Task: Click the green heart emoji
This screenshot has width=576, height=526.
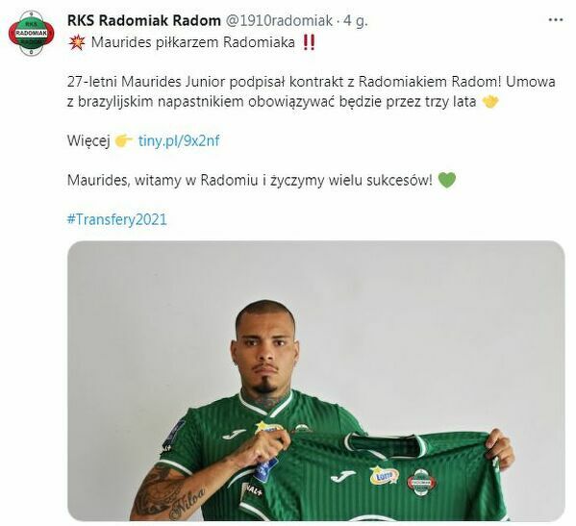Action: tap(447, 181)
